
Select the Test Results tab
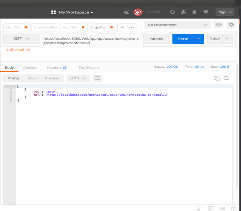[89, 68]
